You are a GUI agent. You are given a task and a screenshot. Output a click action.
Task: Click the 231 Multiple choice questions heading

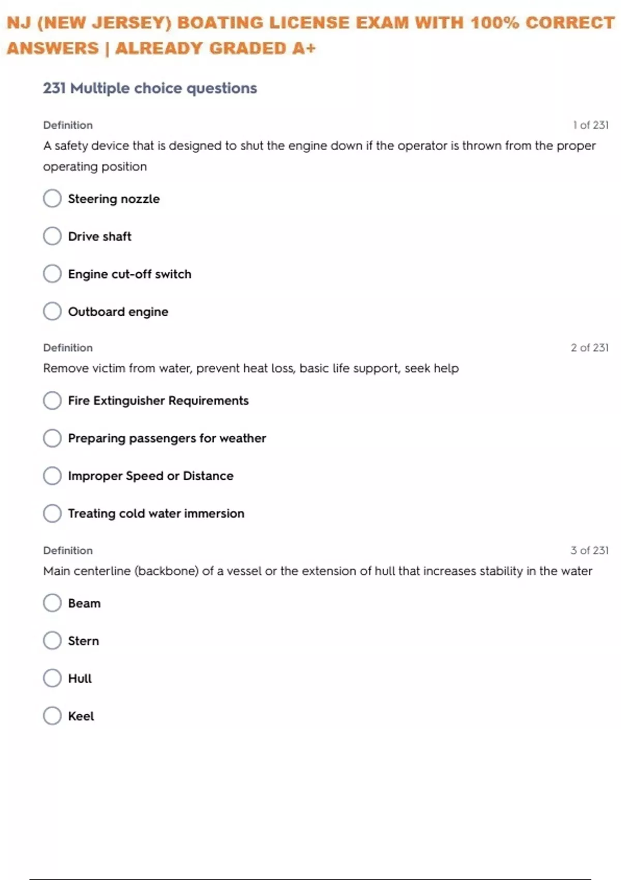(150, 88)
